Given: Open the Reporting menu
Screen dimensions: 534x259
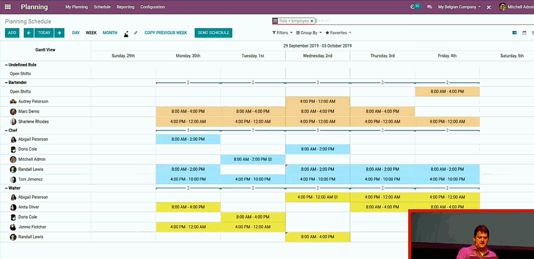Looking at the screenshot, I should (x=125, y=7).
